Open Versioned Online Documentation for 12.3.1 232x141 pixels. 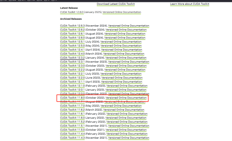pyautogui.click(x=129, y=62)
